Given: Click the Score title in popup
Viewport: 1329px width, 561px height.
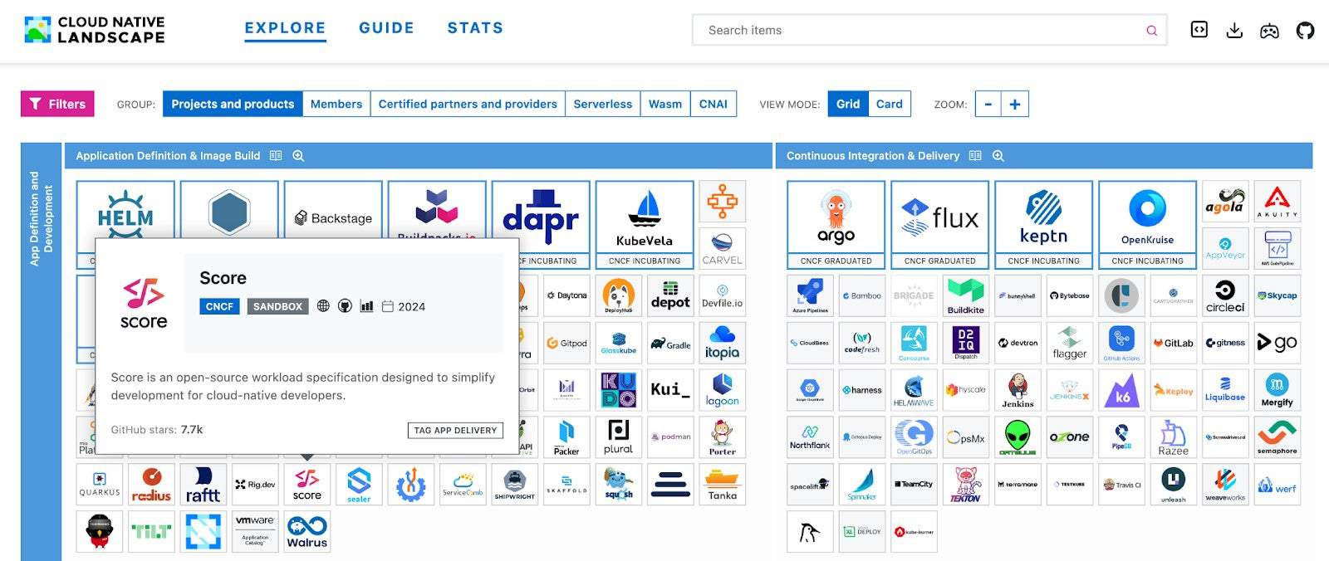Looking at the screenshot, I should point(223,278).
